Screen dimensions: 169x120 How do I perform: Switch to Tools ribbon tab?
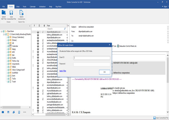point(24,7)
